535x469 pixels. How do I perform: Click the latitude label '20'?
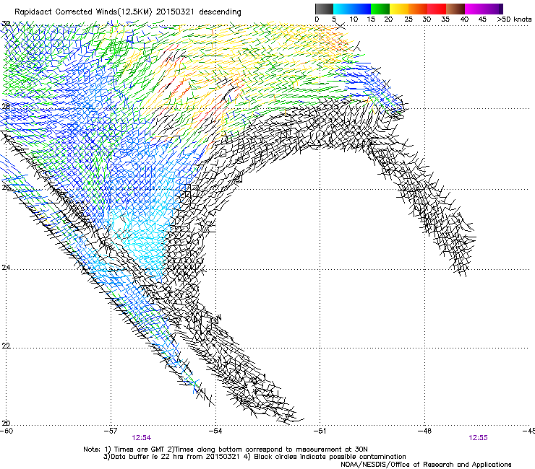(6, 424)
